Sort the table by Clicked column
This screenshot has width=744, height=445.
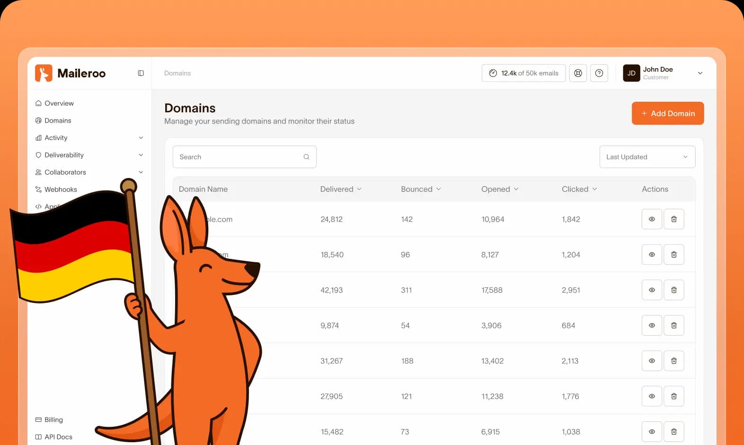[579, 189]
